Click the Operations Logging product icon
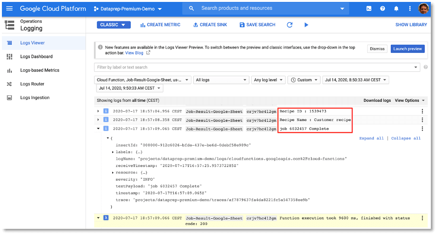Viewport: 437px width, 235px height. click(10, 25)
